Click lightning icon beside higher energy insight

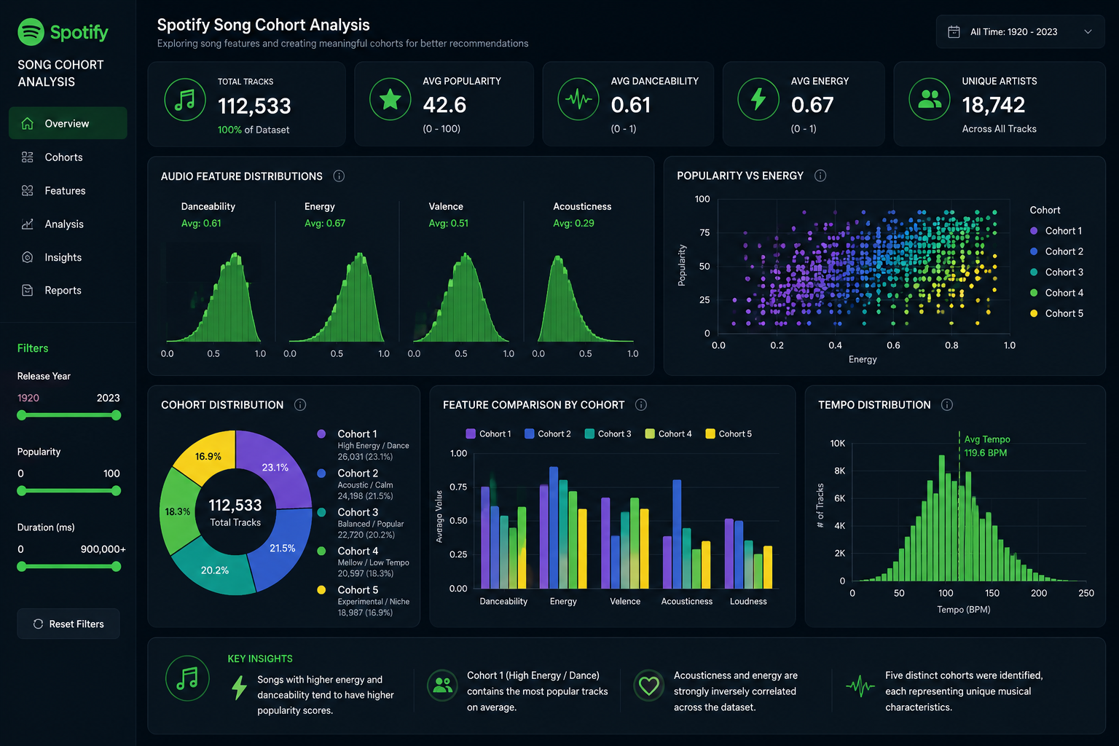point(239,687)
